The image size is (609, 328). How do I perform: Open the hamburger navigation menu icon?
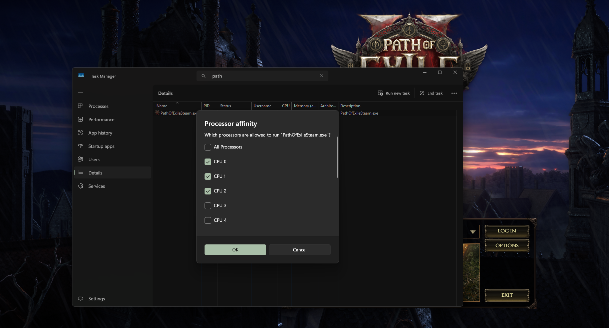[x=80, y=93]
